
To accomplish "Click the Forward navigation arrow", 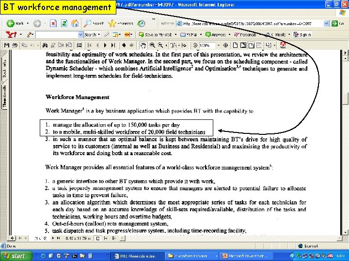I will click(37, 24).
